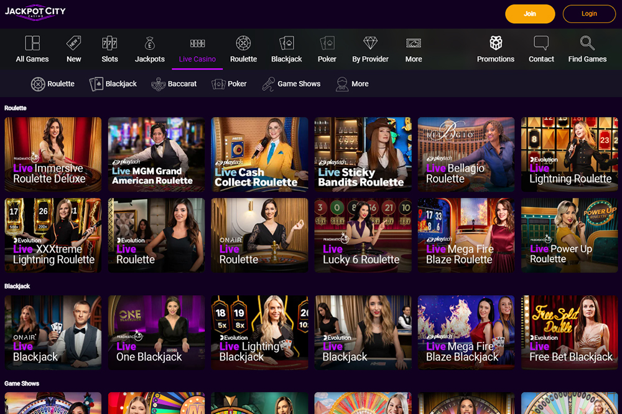Play Live Lightning Roulette

(x=570, y=154)
